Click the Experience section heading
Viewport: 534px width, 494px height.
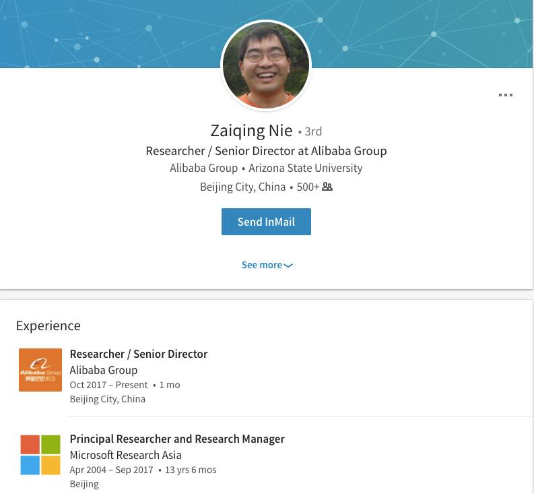click(x=48, y=326)
